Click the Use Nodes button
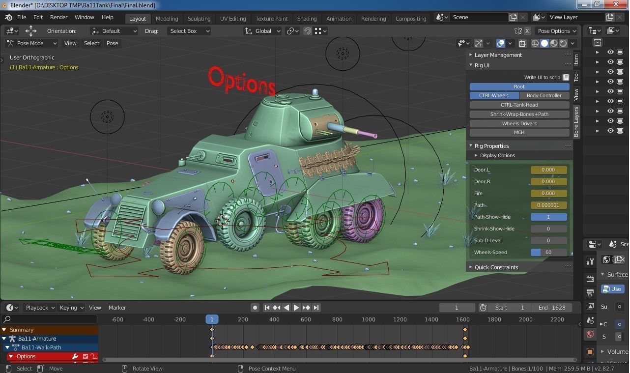Image resolution: width=630 pixels, height=373 pixels. click(x=612, y=289)
